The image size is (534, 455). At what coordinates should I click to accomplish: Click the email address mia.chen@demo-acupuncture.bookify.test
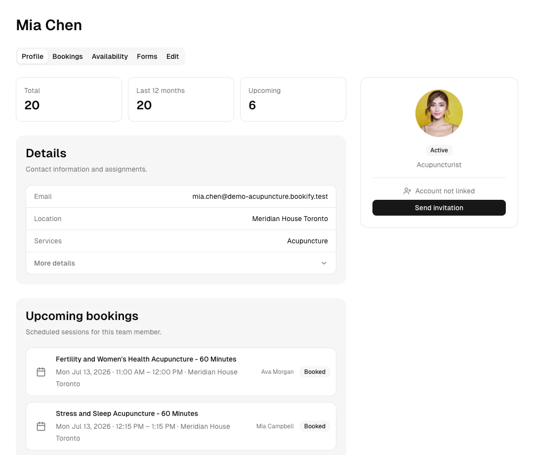tap(260, 196)
